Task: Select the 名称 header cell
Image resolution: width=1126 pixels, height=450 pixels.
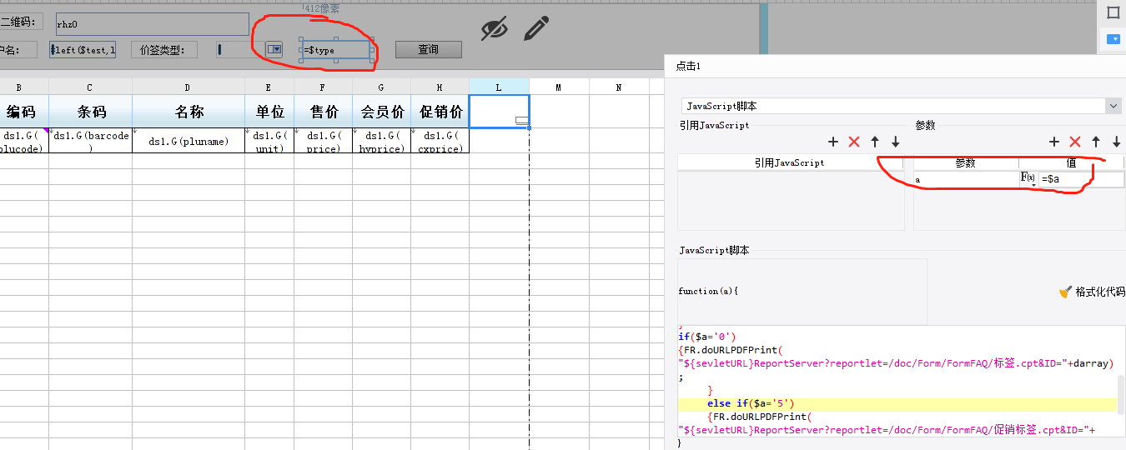Action: click(x=188, y=112)
